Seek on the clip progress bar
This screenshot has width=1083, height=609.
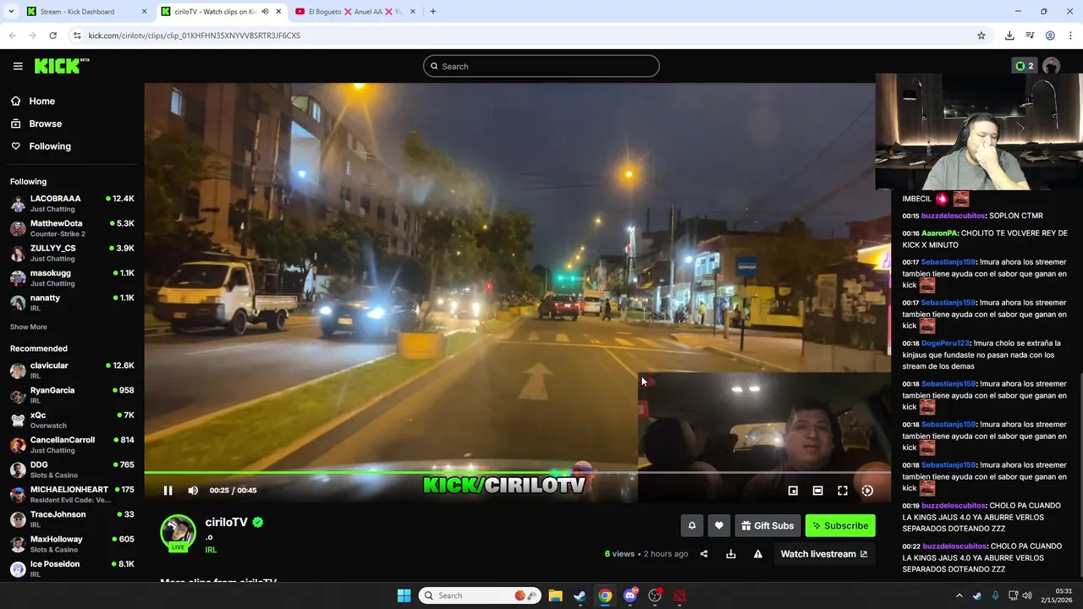(517, 474)
